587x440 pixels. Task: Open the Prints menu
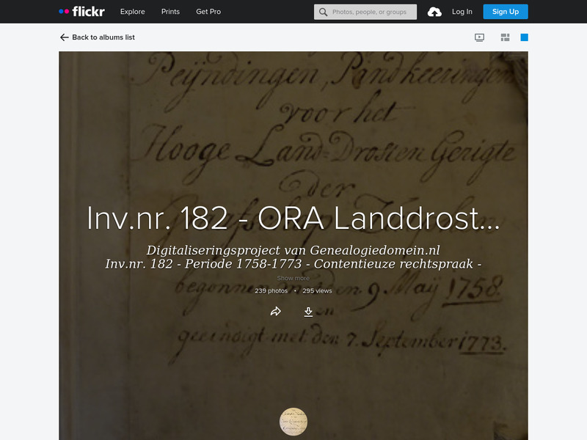(x=170, y=11)
